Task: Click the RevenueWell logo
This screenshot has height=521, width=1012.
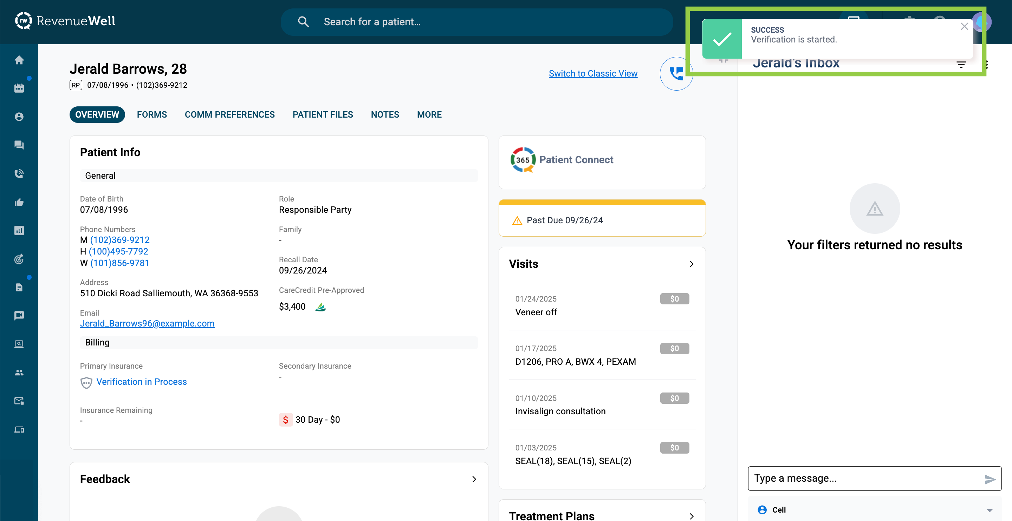Action: coord(65,21)
